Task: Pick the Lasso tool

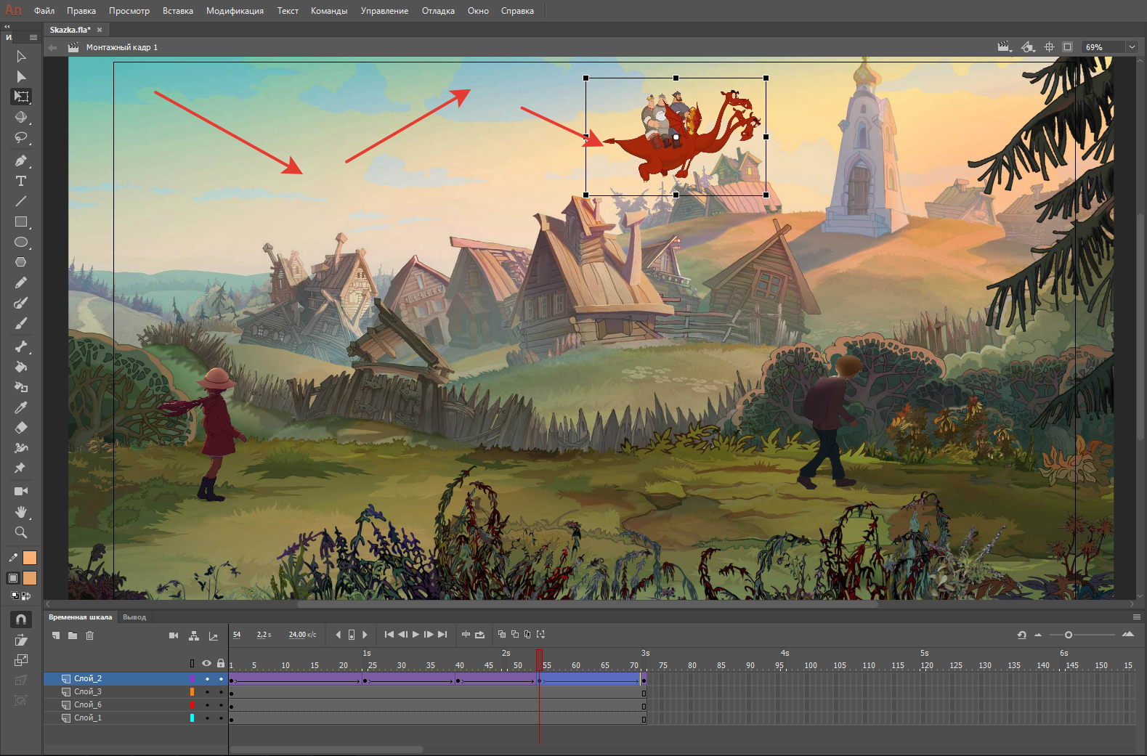Action: tap(21, 137)
